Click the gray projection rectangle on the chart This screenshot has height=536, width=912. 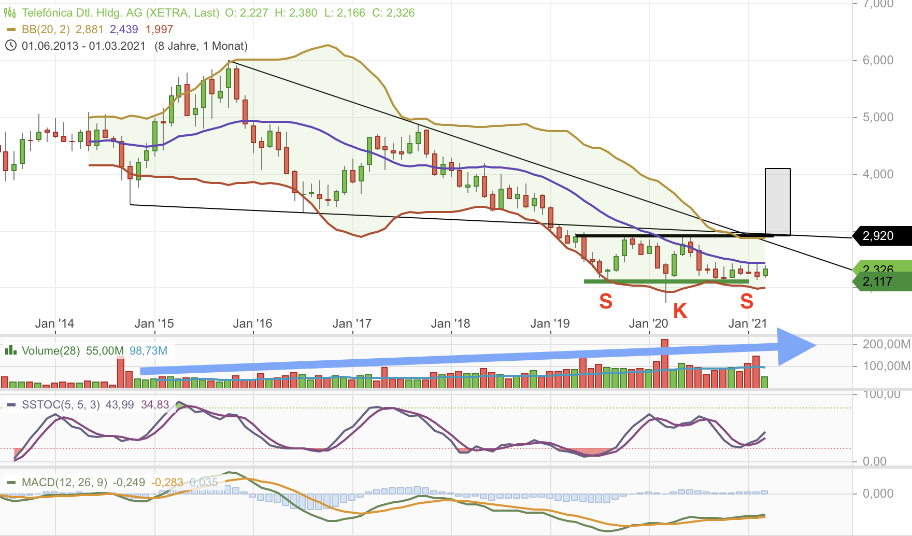point(777,202)
